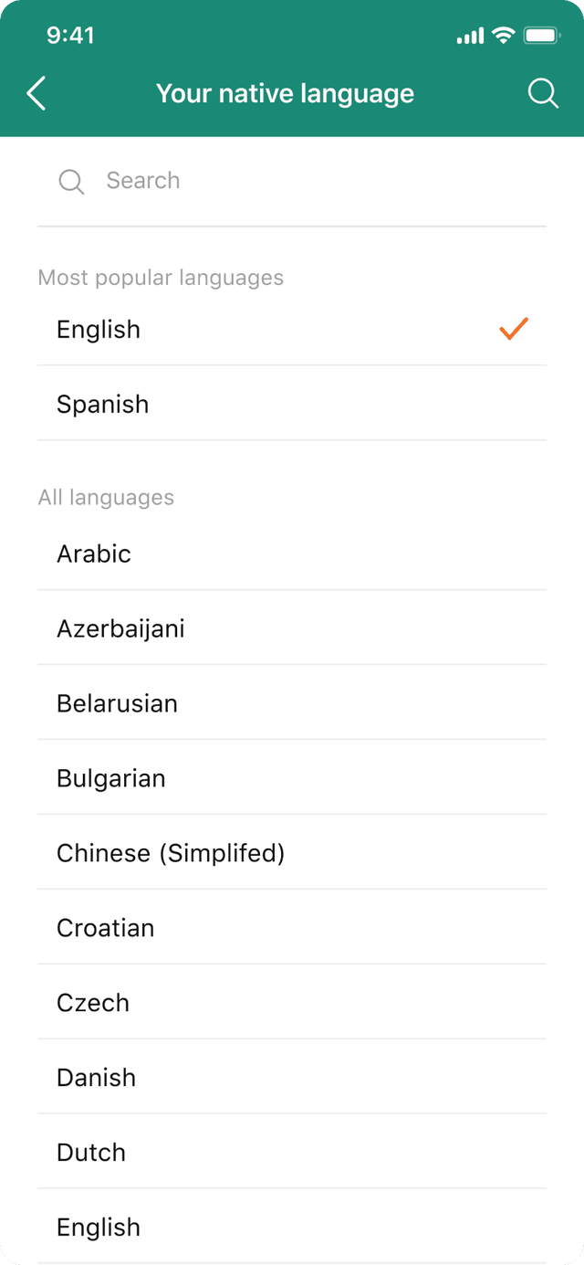Tap the orange checkmark beside English
Image resolution: width=584 pixels, height=1265 pixels.
pyautogui.click(x=514, y=329)
